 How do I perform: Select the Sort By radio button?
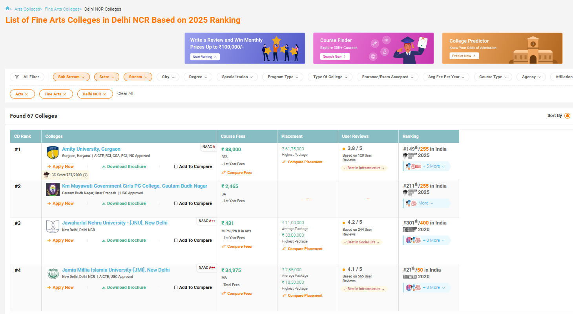coord(567,116)
